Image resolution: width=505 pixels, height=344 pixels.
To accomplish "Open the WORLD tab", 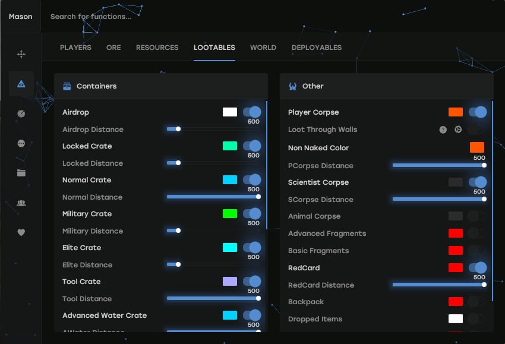I will point(263,48).
